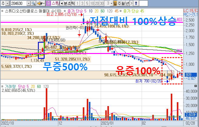Click the pink 종가 단순 5 label
The height and width of the screenshot is (127, 199).
pos(77,11)
